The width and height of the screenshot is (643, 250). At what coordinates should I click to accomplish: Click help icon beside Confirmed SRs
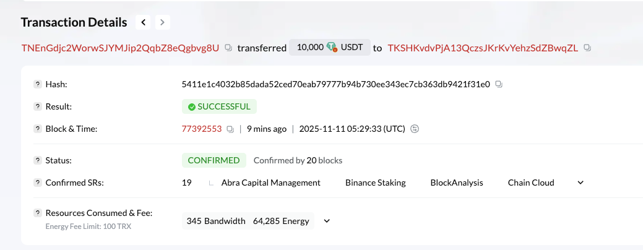tap(37, 183)
